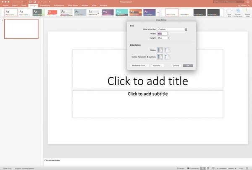Click the Height input field

[162, 38]
